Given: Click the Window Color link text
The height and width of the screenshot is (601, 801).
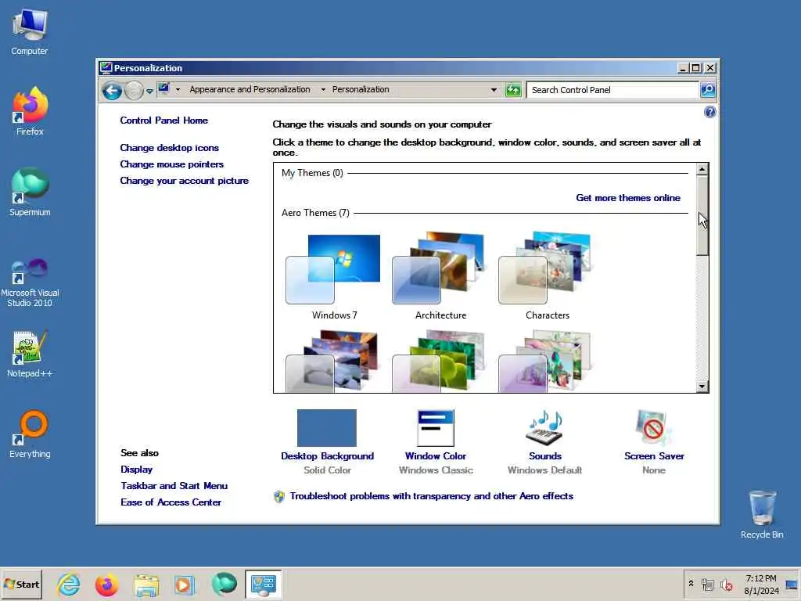Looking at the screenshot, I should 436,456.
